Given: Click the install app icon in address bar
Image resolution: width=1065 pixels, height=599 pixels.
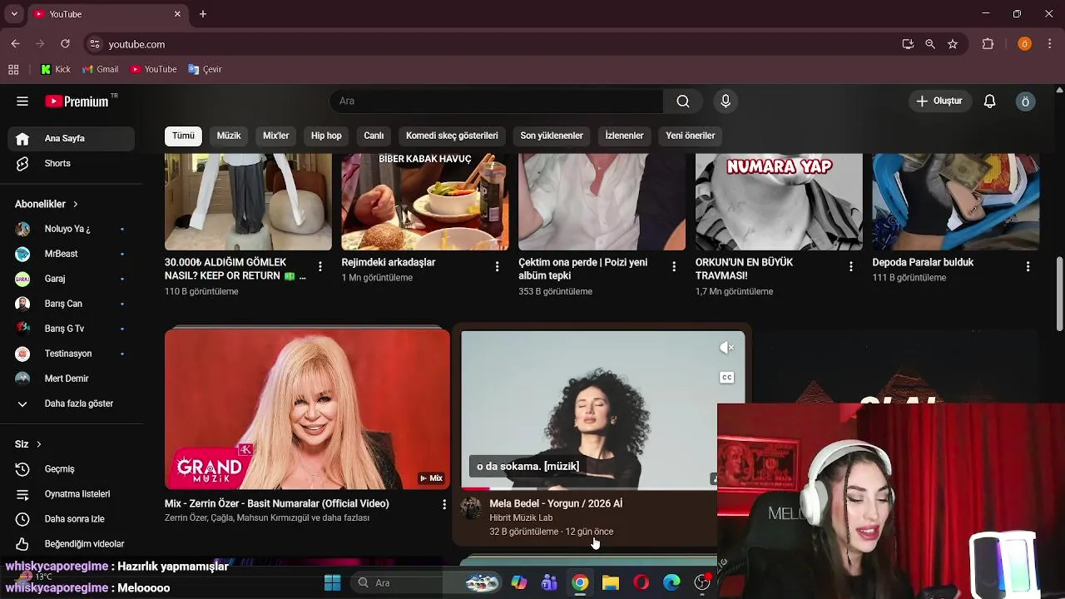Looking at the screenshot, I should click(x=908, y=44).
